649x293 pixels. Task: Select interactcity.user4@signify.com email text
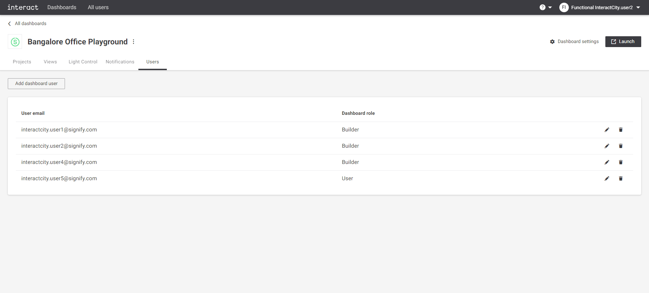click(59, 162)
